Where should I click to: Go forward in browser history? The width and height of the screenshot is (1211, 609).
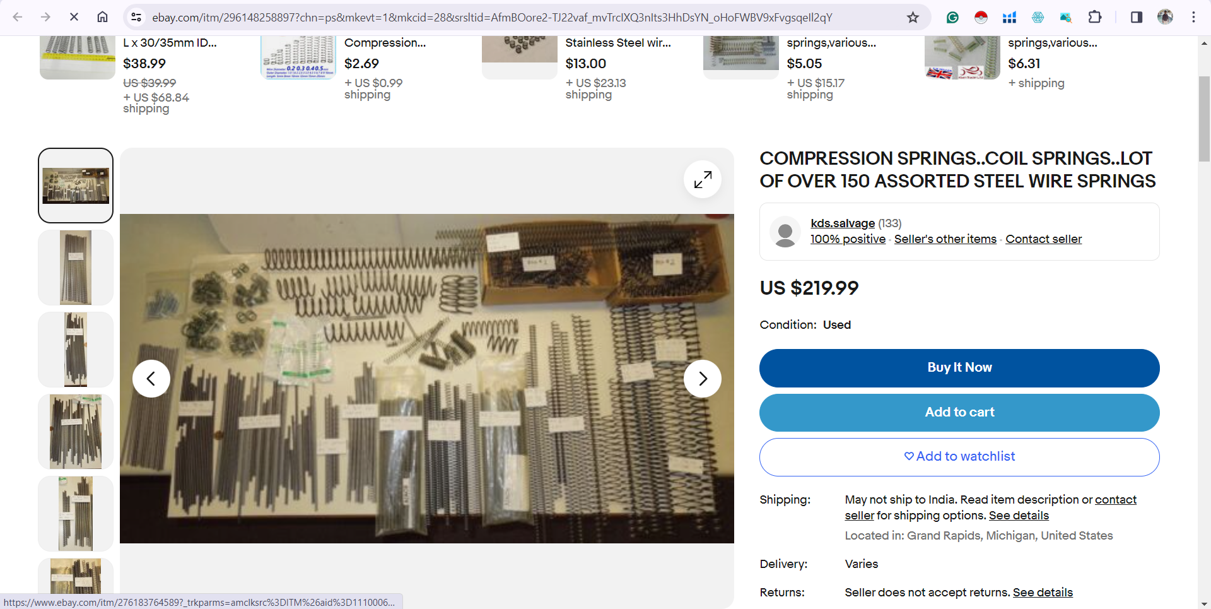point(45,17)
